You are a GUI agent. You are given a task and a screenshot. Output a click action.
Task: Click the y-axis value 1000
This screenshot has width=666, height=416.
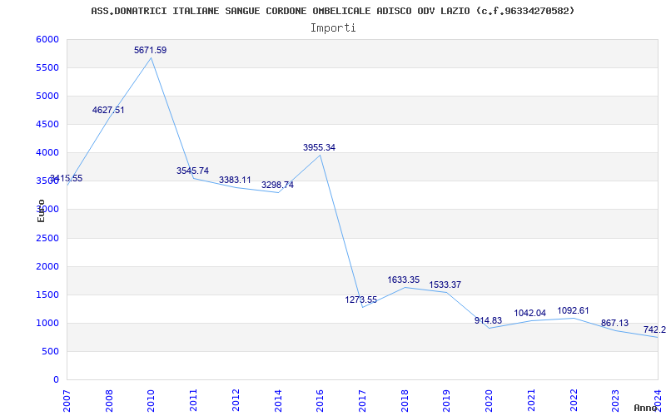click(48, 323)
